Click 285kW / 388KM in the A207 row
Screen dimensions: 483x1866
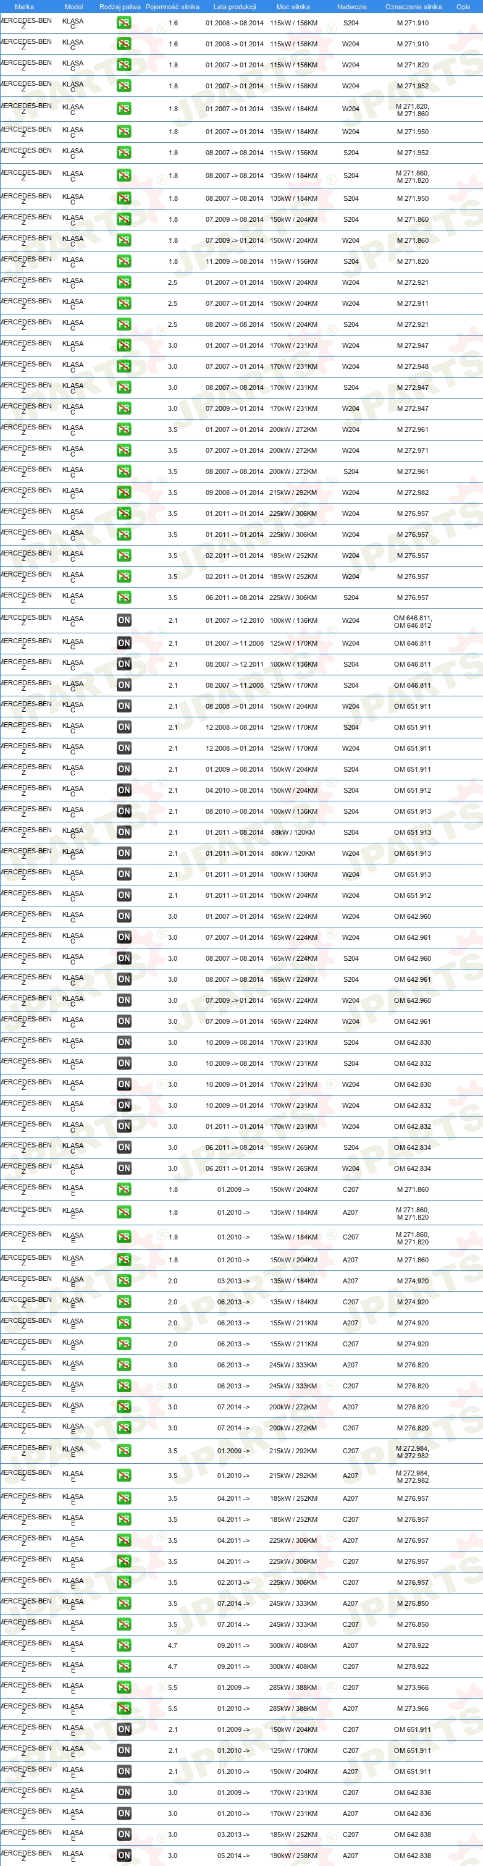click(293, 1709)
